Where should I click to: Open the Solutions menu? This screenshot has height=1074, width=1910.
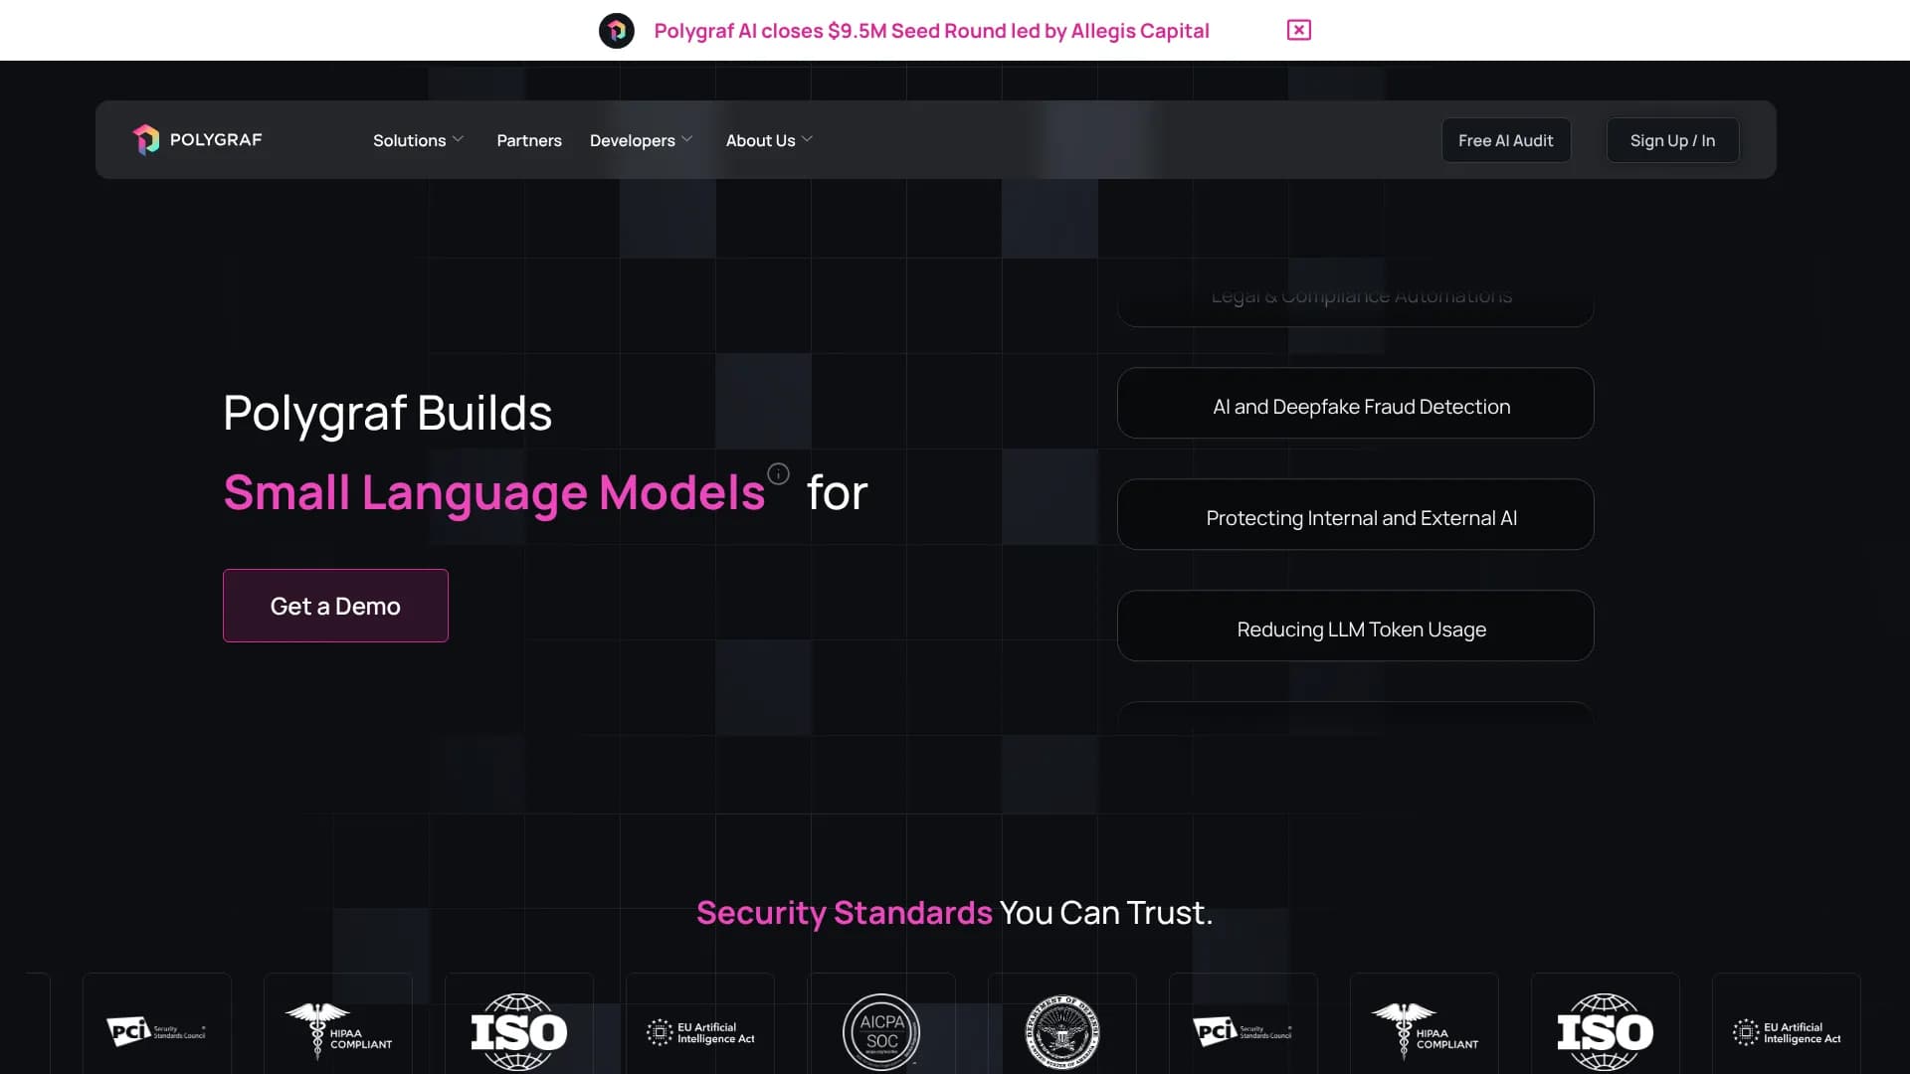pos(409,140)
